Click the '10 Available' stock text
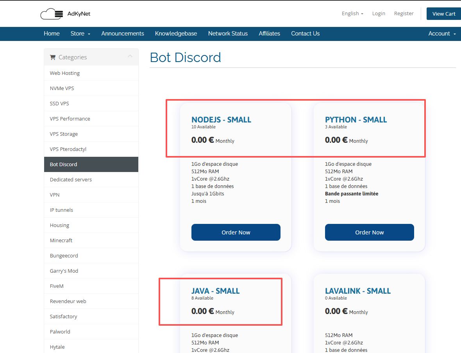The height and width of the screenshot is (353, 461). (204, 127)
